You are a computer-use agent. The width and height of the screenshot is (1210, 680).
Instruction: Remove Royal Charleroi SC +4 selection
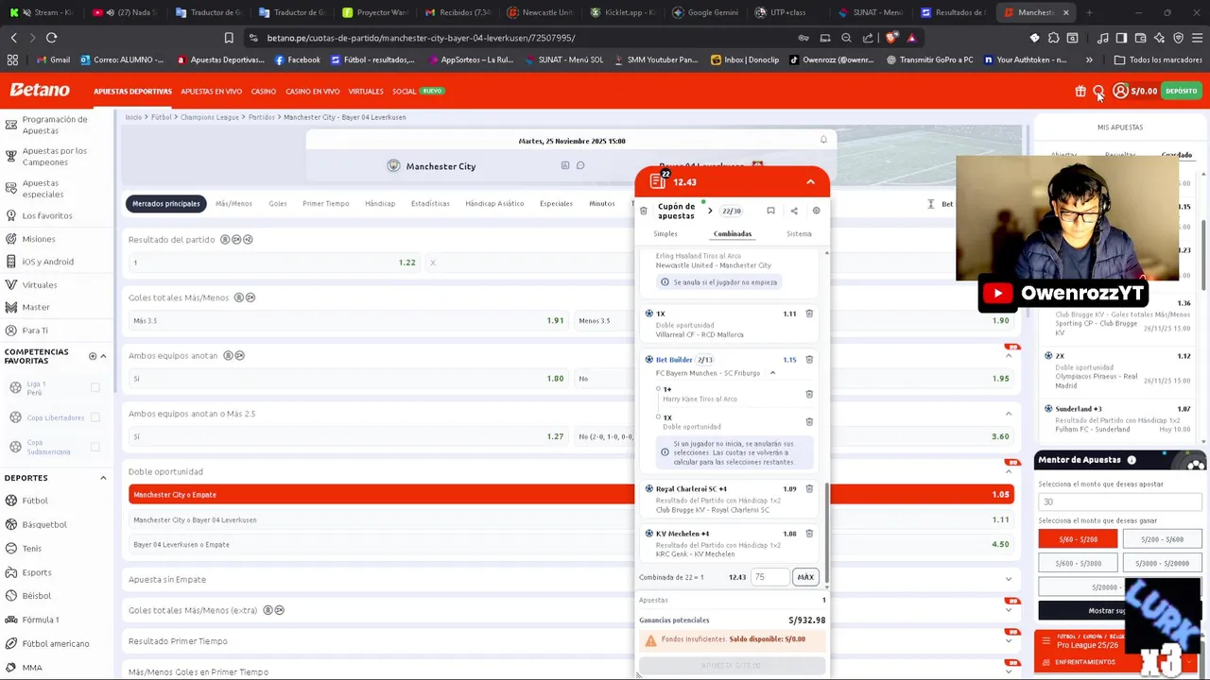[809, 489]
